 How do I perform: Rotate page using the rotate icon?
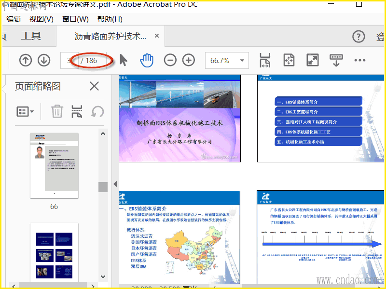(x=97, y=111)
